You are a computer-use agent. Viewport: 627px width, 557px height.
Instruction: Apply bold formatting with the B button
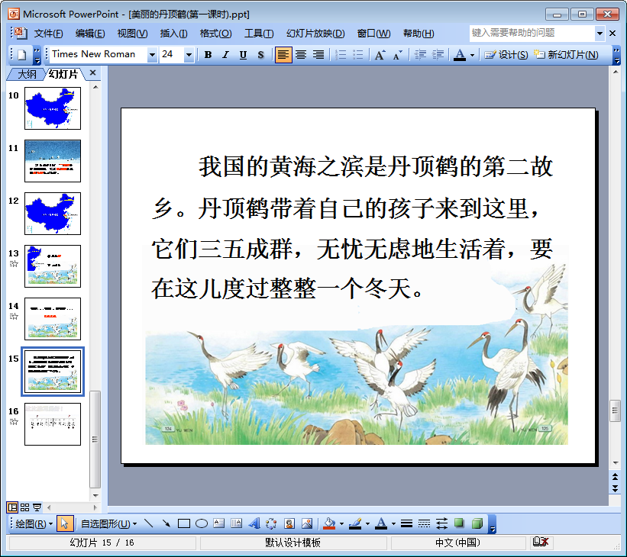pyautogui.click(x=208, y=55)
